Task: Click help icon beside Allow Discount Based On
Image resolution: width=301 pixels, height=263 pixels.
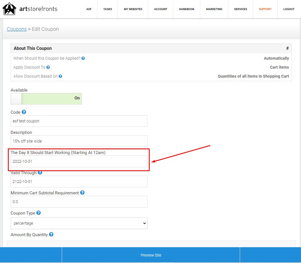Action: click(60, 76)
